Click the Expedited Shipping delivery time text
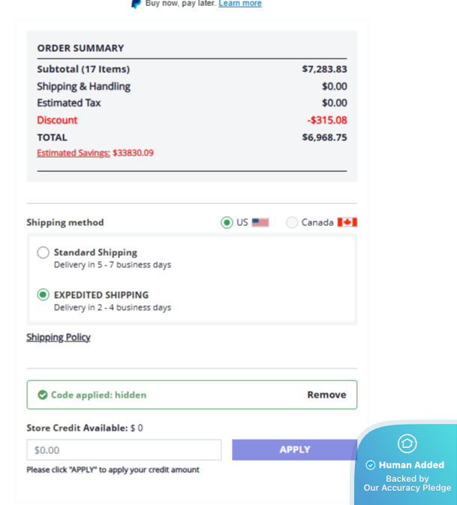This screenshot has width=457, height=505. [x=113, y=308]
